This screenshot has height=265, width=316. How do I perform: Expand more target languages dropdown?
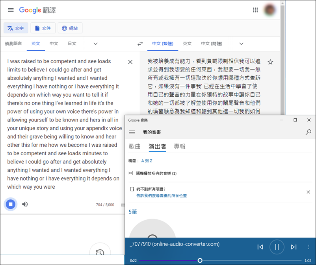241,44
